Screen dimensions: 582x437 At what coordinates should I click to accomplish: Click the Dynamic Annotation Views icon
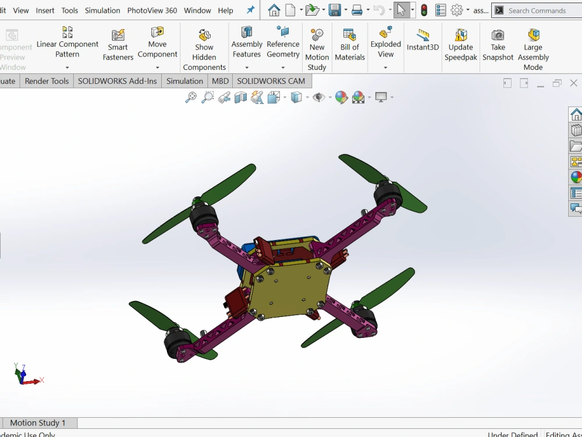tap(257, 97)
